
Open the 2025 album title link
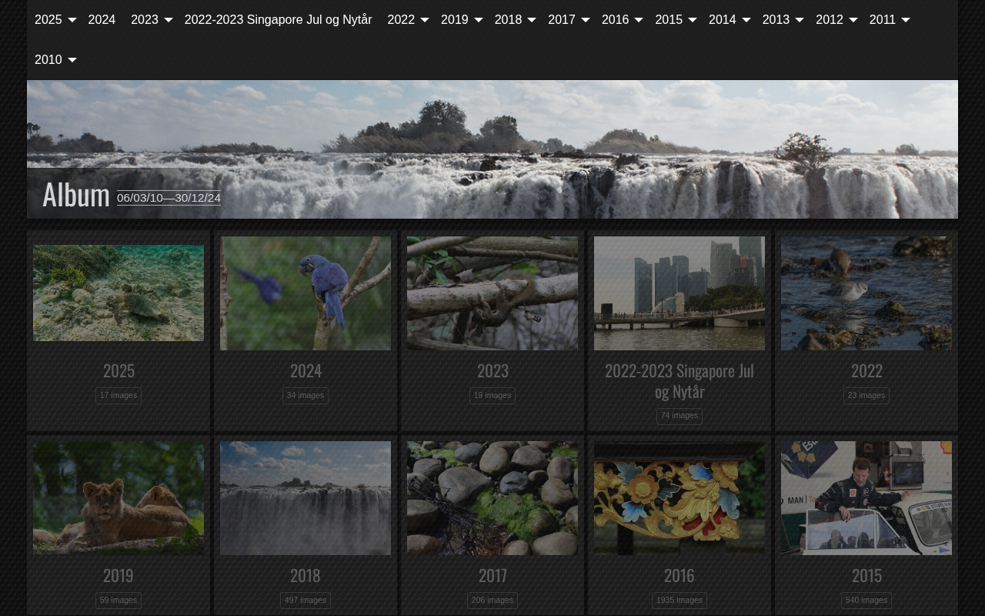point(119,370)
